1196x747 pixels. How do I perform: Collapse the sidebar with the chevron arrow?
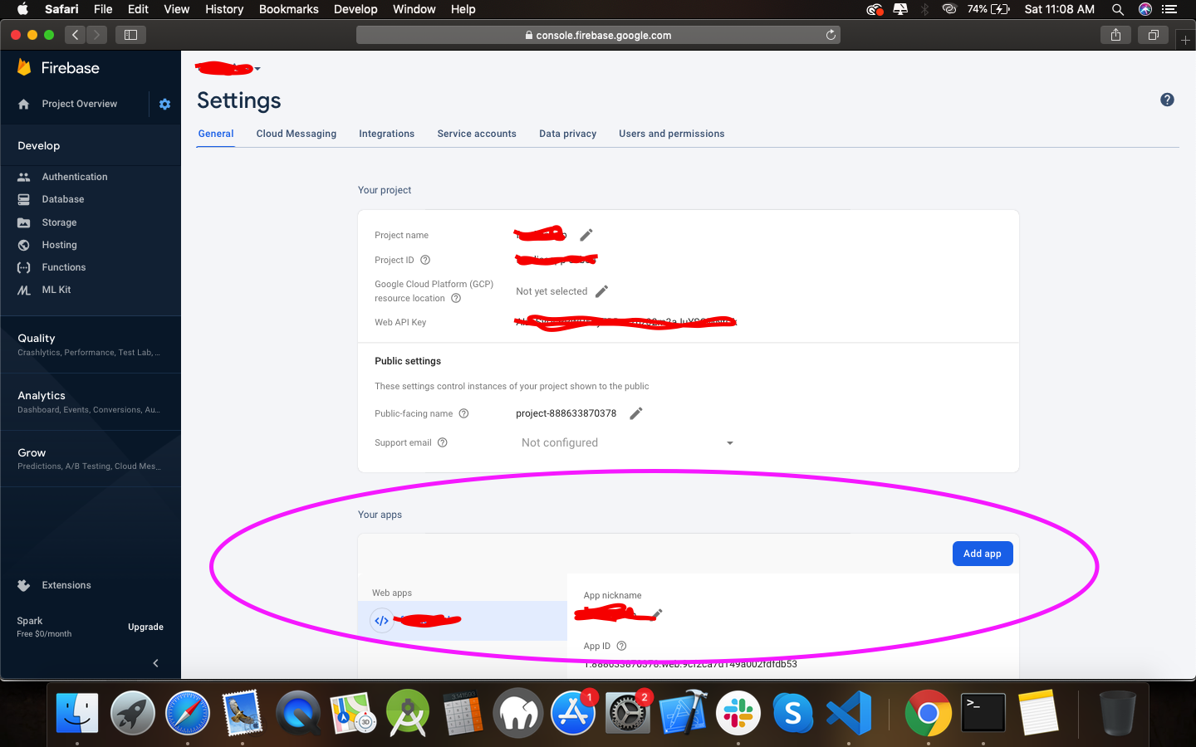coord(154,662)
